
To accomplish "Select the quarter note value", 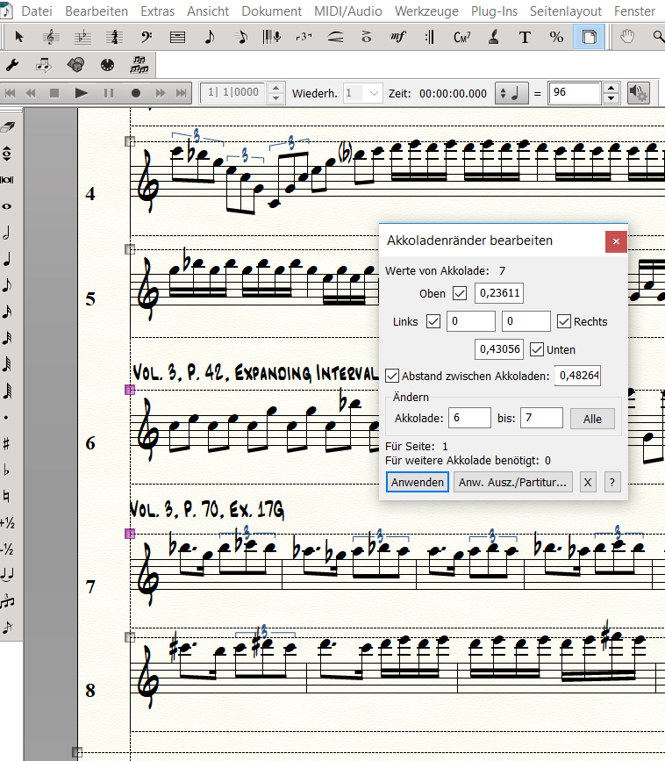I will tap(7, 259).
